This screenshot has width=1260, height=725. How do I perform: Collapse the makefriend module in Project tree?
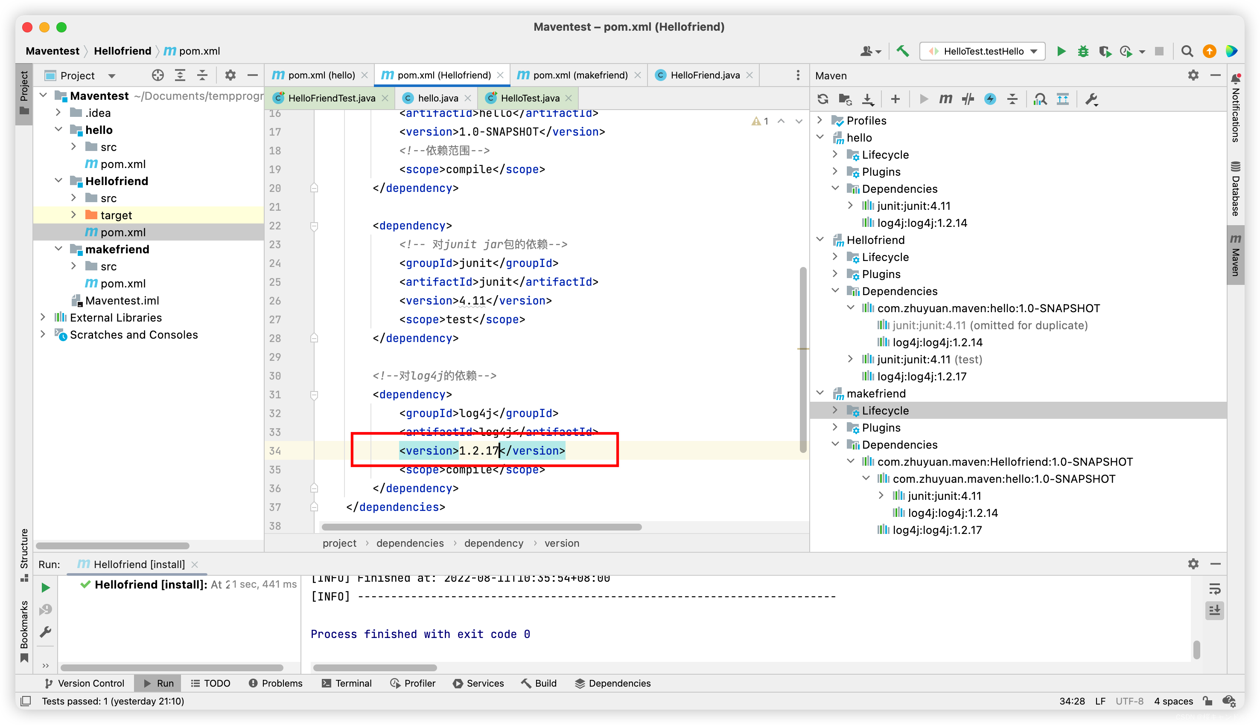tap(58, 249)
